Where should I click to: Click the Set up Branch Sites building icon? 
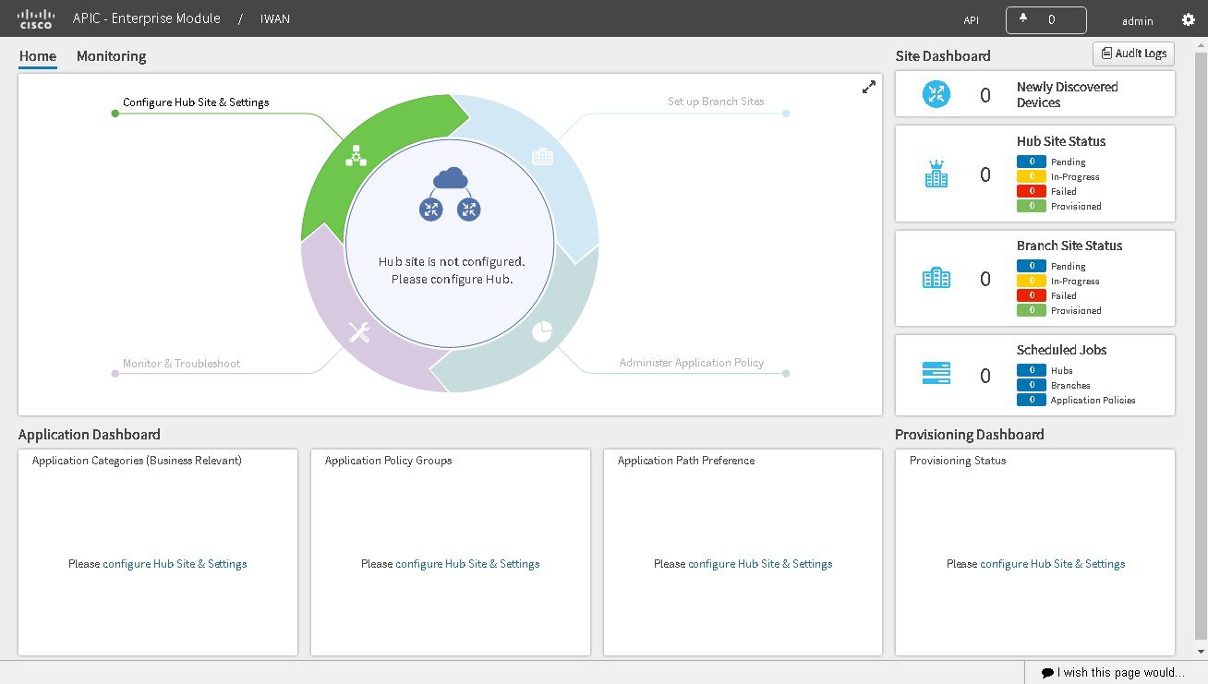[542, 157]
